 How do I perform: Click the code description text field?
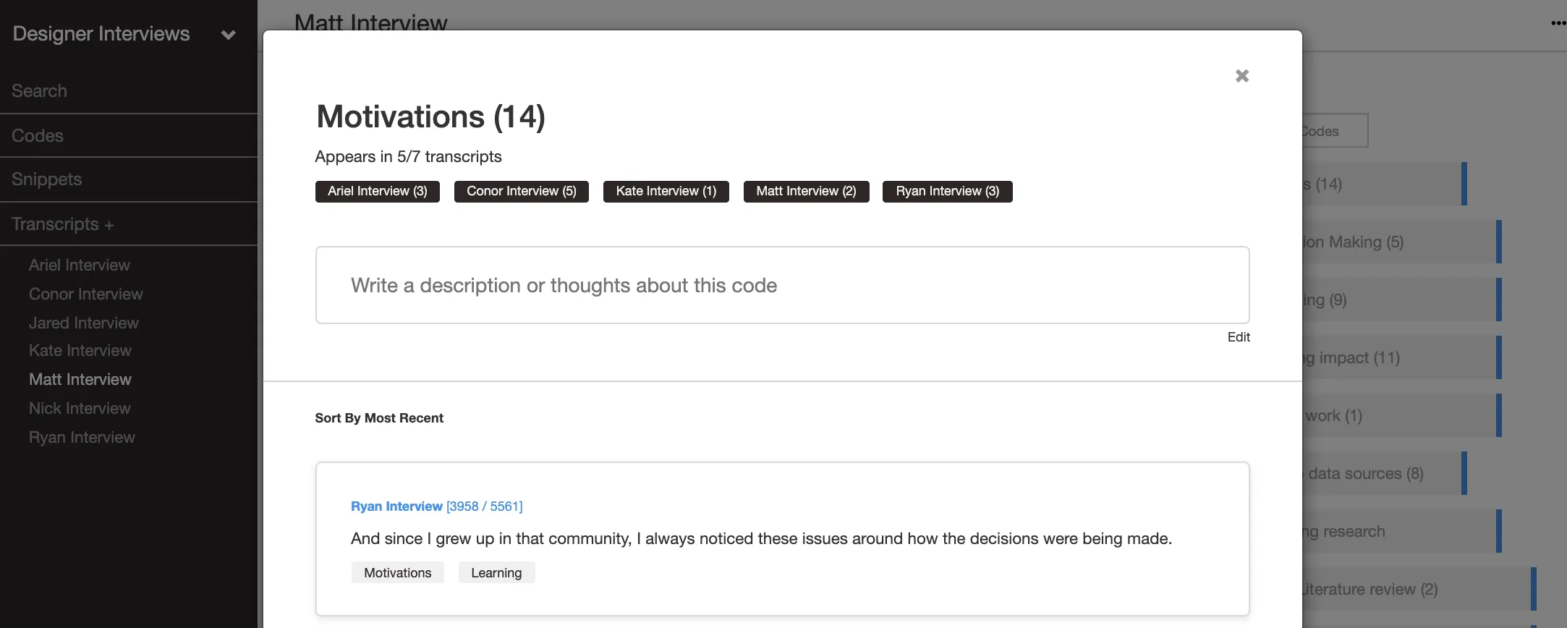[783, 285]
